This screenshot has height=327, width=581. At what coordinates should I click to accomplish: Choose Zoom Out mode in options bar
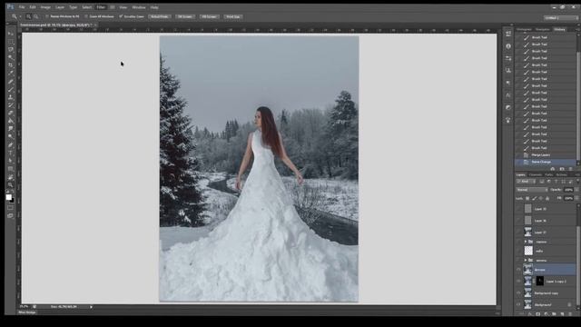(36, 16)
